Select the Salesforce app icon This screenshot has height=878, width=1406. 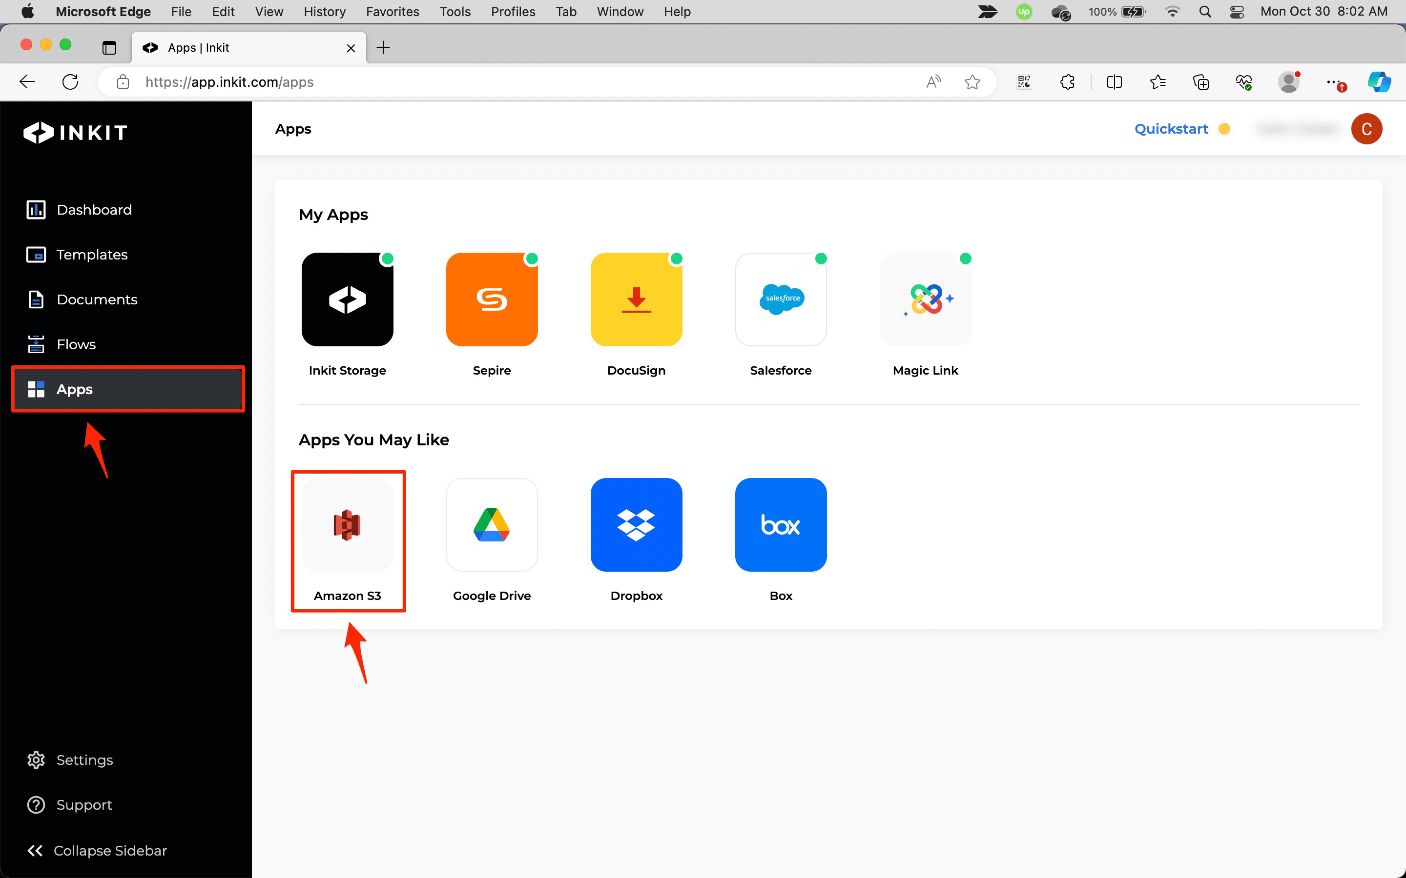tap(780, 299)
